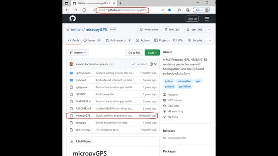Screen dimensions: 278x156
Task: Click the Readme book icon in About
Action: (x=165, y=94)
